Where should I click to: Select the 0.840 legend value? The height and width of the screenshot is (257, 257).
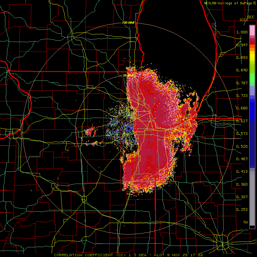(x=242, y=70)
